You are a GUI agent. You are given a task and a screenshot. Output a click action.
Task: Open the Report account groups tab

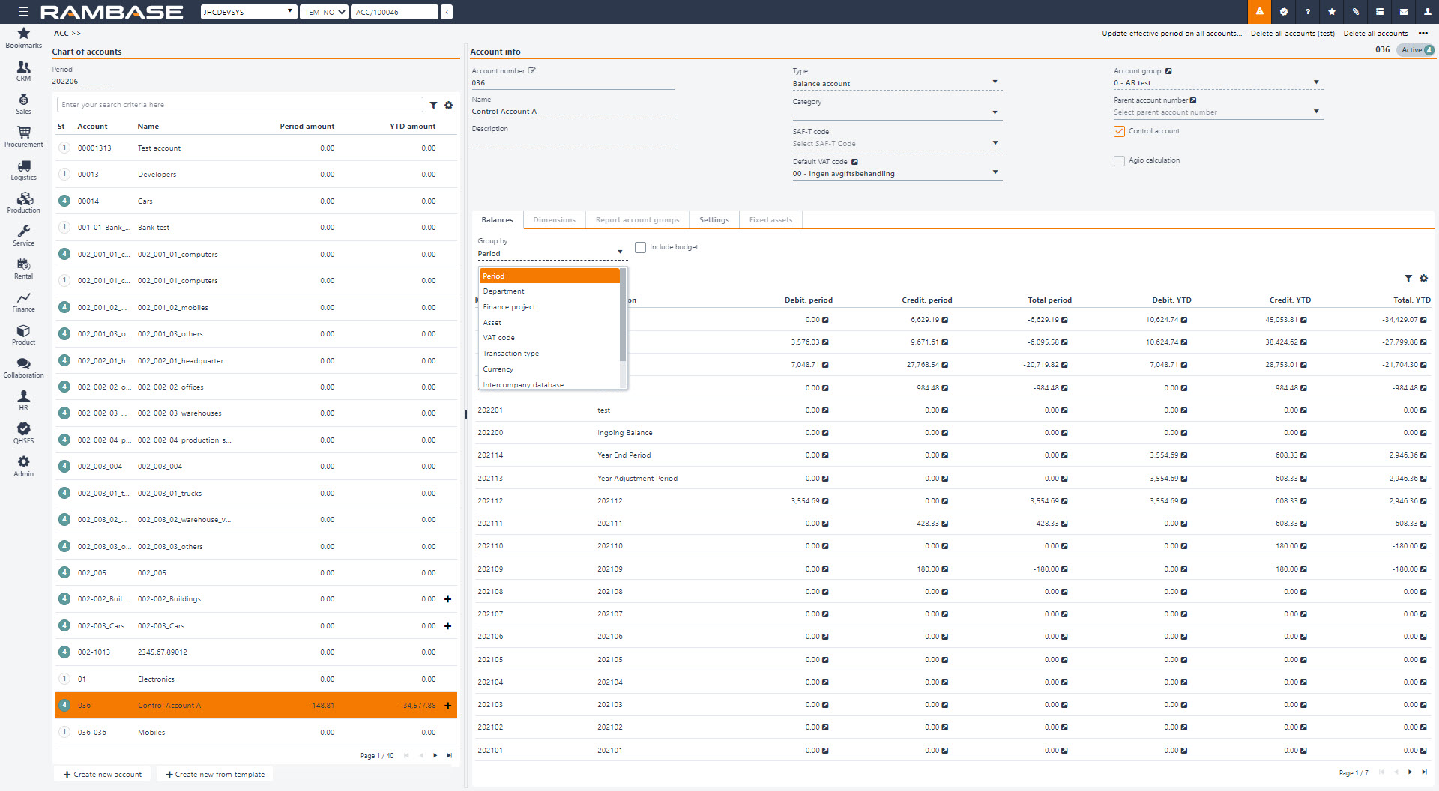point(637,220)
